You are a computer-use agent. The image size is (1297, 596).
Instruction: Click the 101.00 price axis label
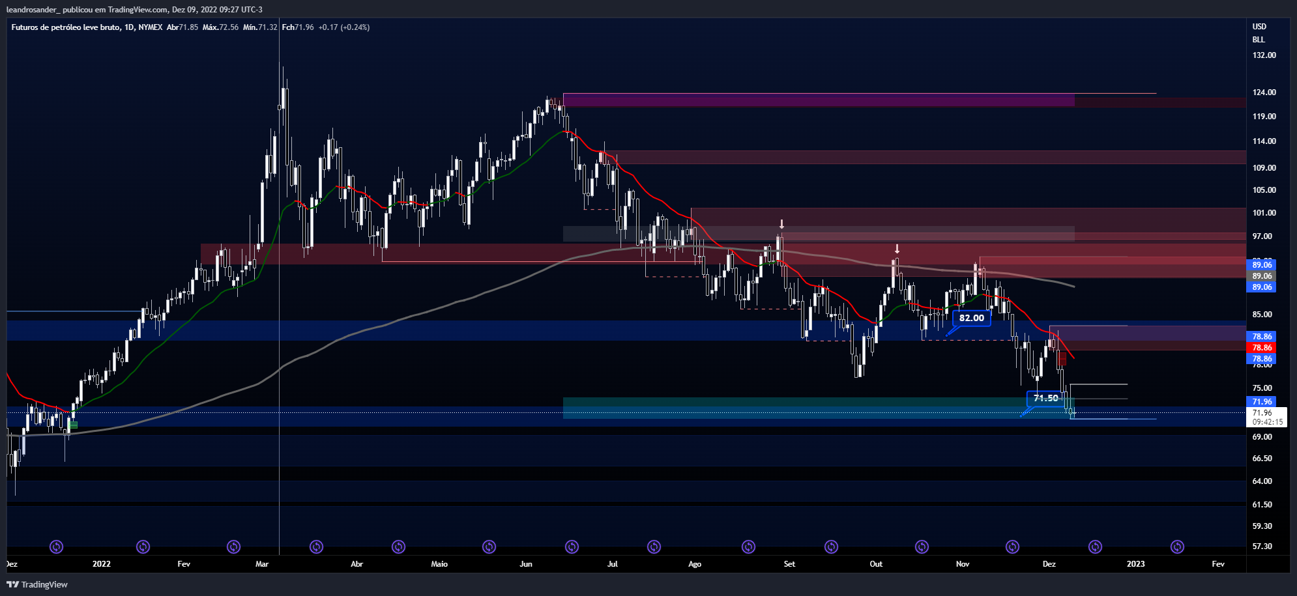point(1264,213)
